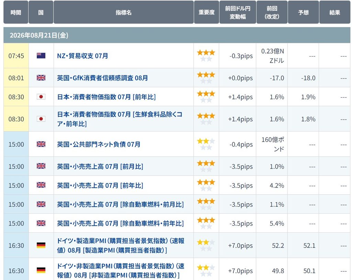
Task: Click German flag in 製造業PMI row
Action: coord(41,245)
